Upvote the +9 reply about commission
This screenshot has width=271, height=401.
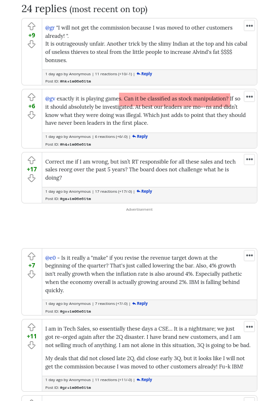[32, 26]
